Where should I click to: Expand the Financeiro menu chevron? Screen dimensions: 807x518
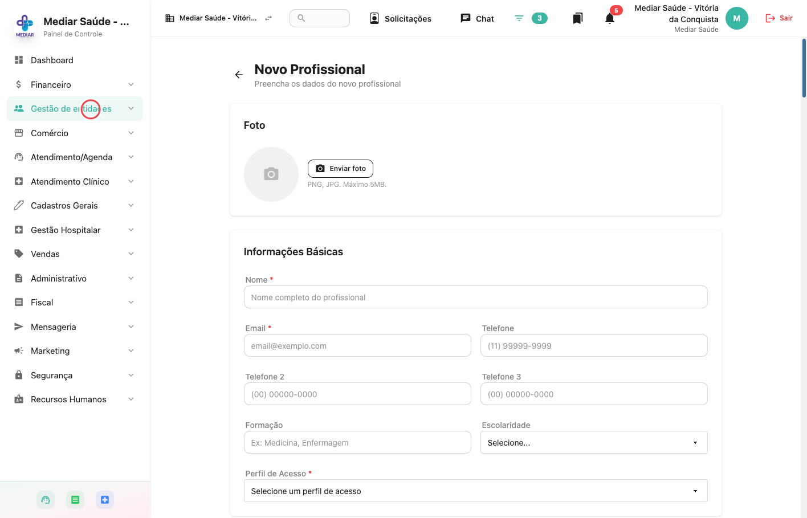pyautogui.click(x=131, y=84)
